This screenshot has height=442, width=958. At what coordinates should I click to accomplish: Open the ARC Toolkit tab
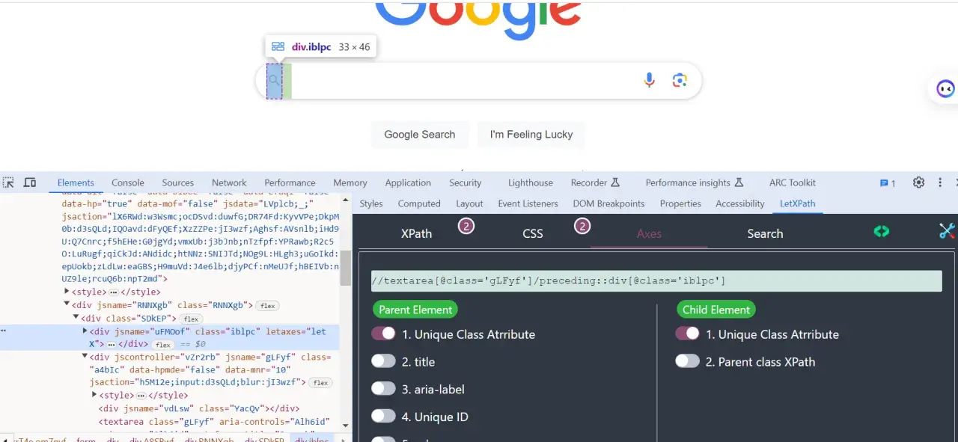click(793, 182)
